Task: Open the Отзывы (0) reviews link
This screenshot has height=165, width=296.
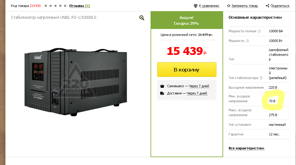Action: (80, 6)
